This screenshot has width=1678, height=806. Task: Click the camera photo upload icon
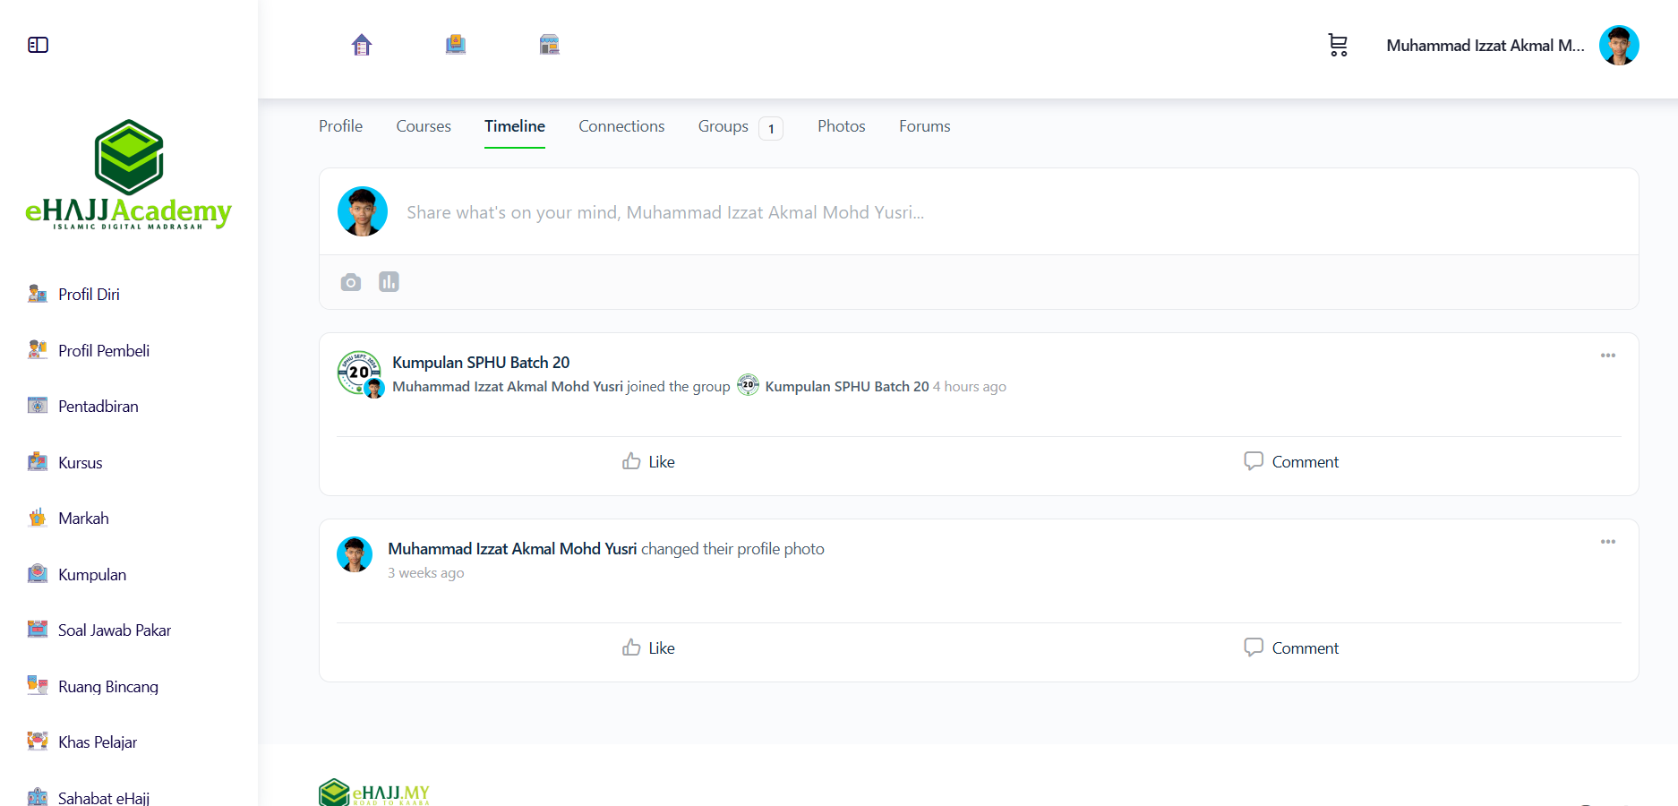pos(351,282)
